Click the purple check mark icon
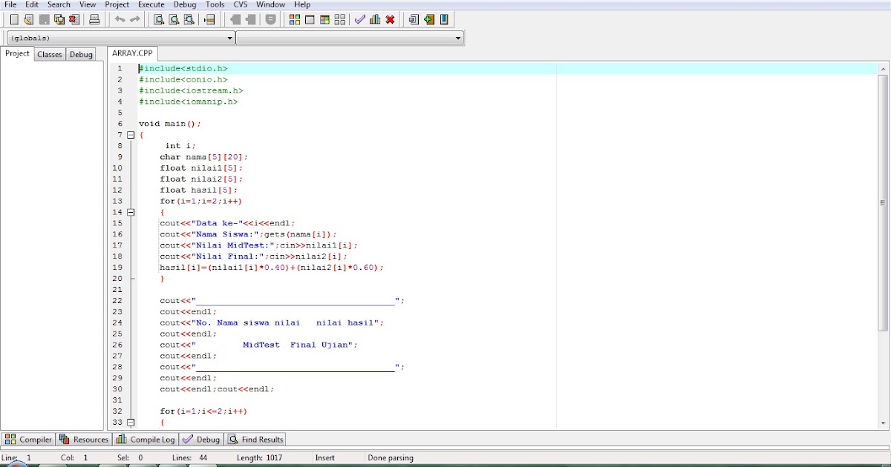This screenshot has height=467, width=891. pyautogui.click(x=360, y=19)
